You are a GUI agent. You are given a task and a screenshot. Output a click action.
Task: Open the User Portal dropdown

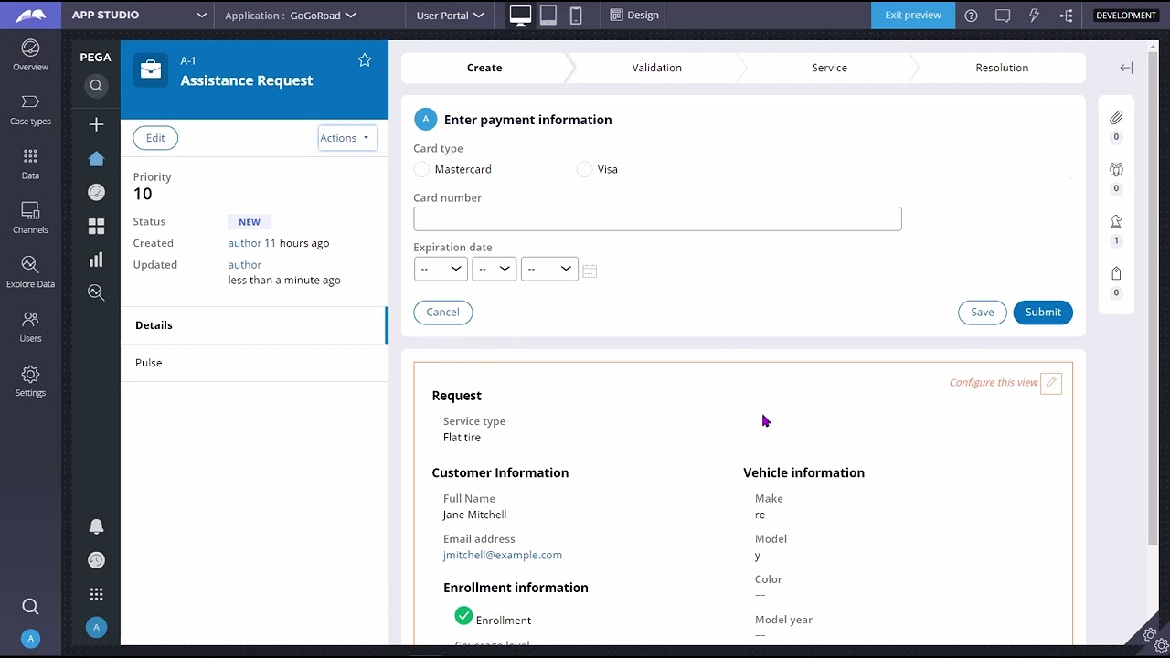coord(451,16)
